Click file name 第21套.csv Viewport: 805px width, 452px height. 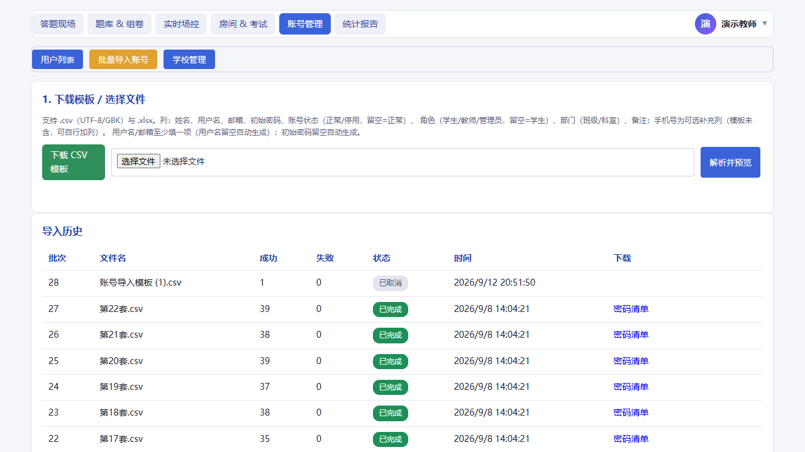(121, 335)
